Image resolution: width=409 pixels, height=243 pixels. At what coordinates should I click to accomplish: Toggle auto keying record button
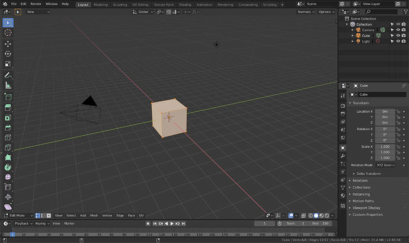[148, 223]
